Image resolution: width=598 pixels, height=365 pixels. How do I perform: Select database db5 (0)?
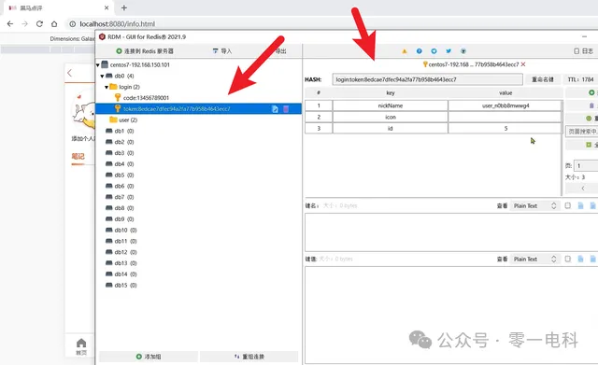click(124, 175)
